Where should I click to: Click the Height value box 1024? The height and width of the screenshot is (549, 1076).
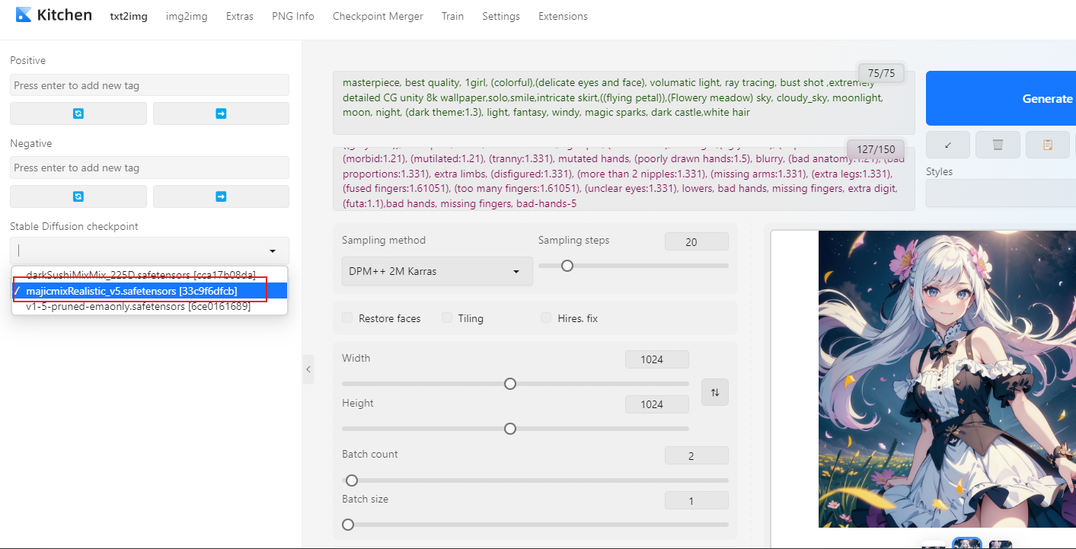pos(656,404)
